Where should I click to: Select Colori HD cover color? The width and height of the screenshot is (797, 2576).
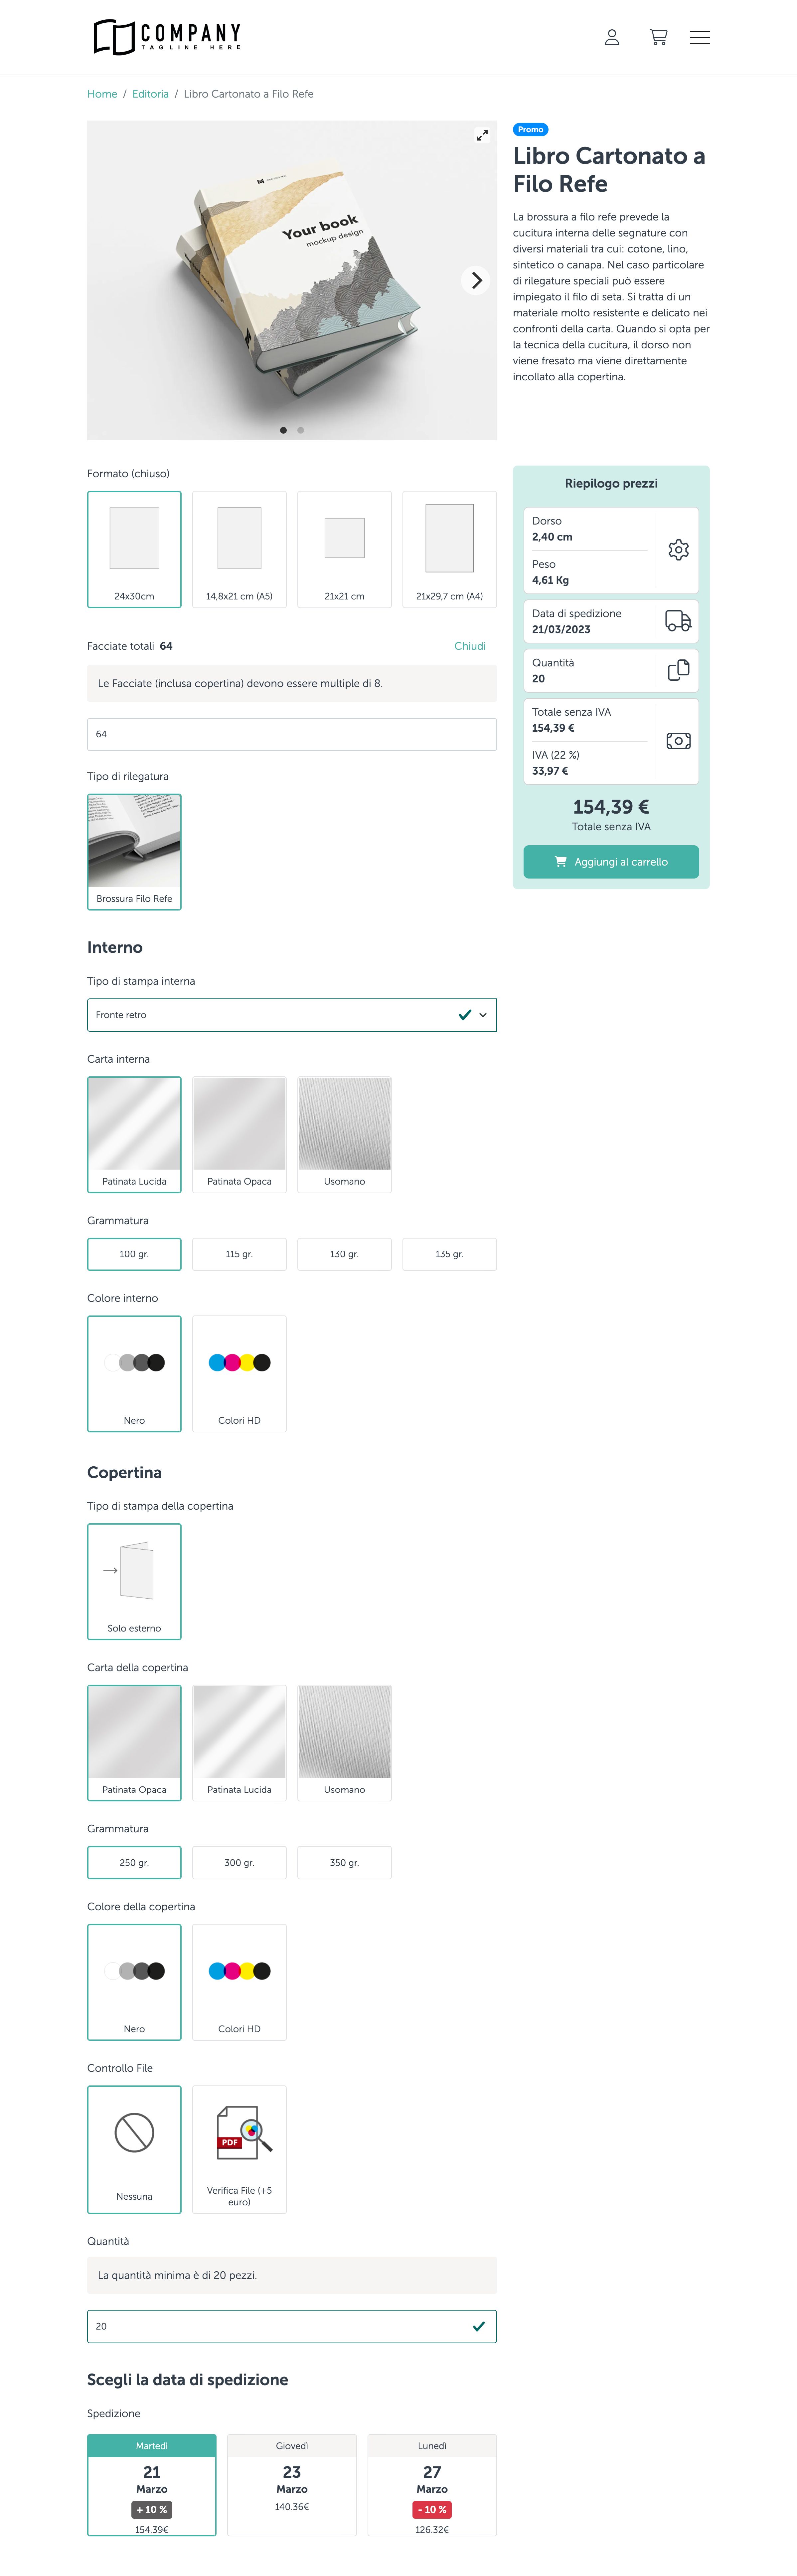[240, 1982]
